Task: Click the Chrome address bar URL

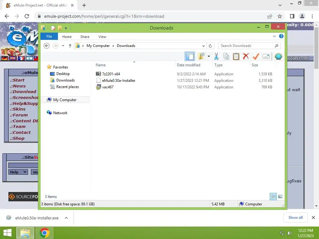Action: (104, 16)
